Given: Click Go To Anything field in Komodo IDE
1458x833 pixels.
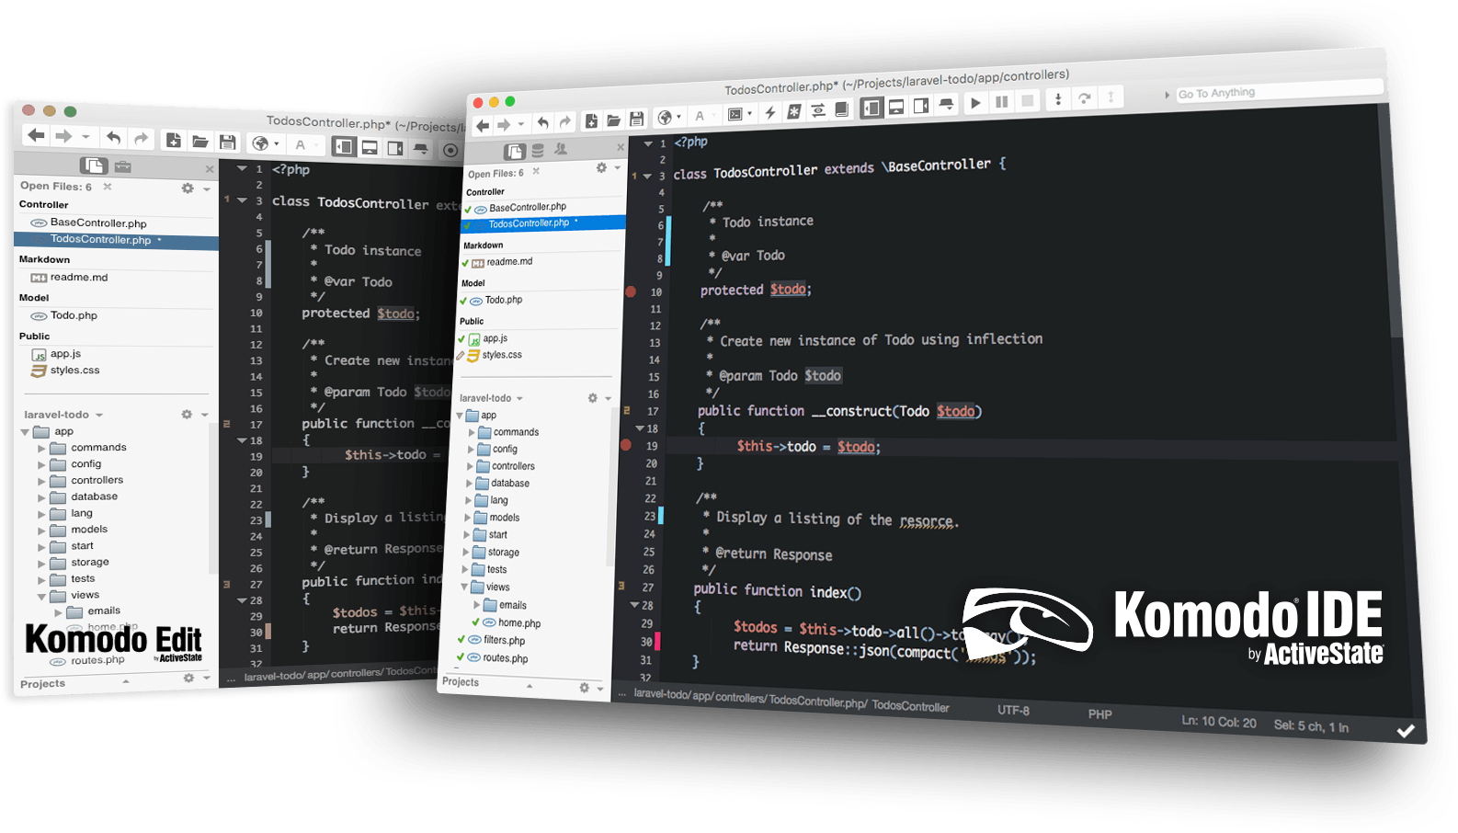Looking at the screenshot, I should [1279, 90].
